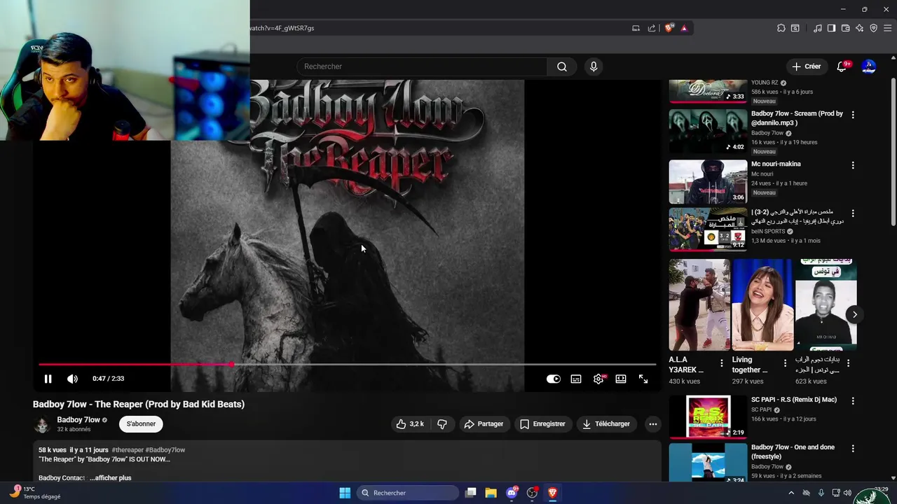Open the Living together short
The image size is (897, 504).
pos(762,305)
